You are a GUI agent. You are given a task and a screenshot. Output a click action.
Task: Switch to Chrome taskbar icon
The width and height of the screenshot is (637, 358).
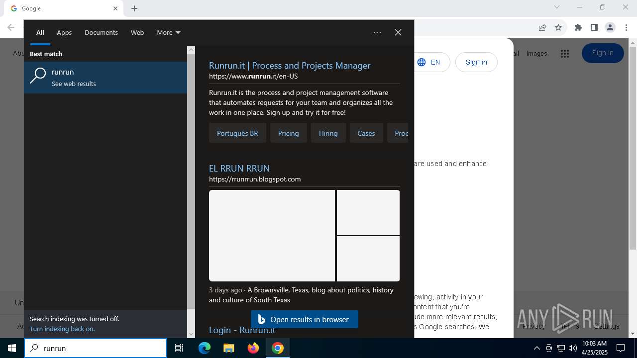[278, 348]
